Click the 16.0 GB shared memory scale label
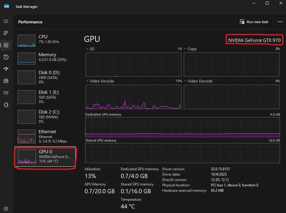 274,141
